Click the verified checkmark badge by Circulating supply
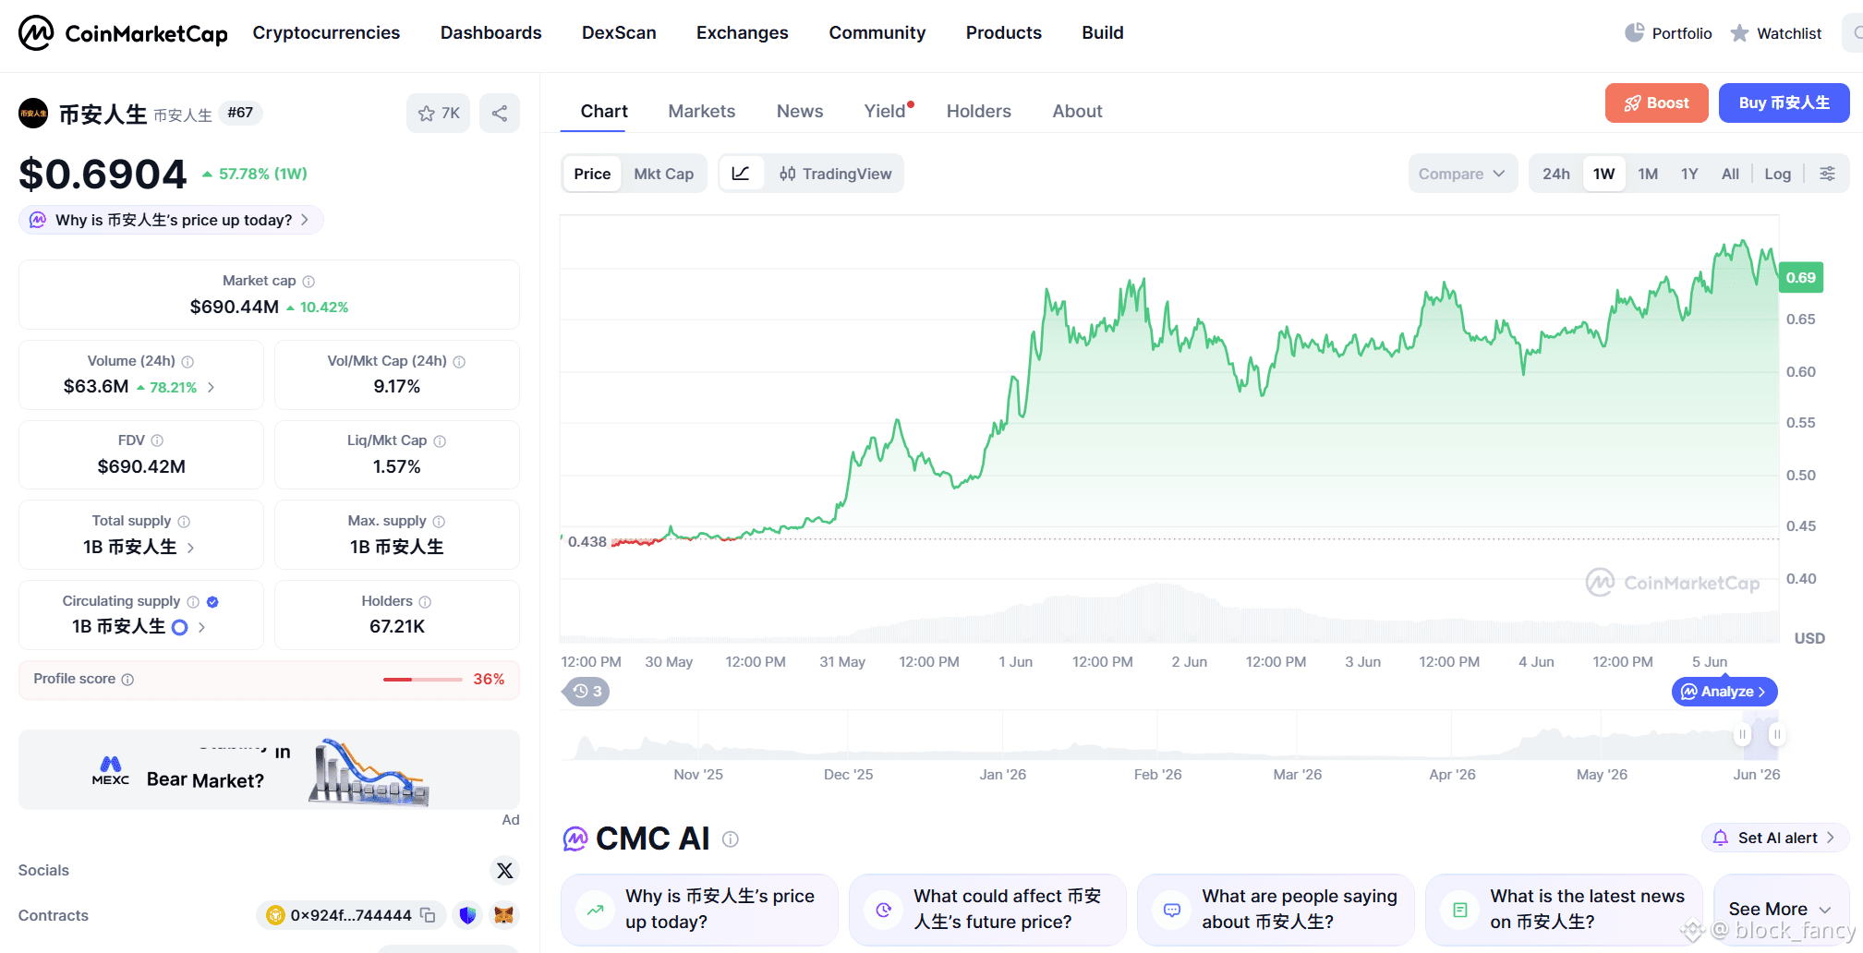Screen dimensions: 1863x953 (212, 601)
